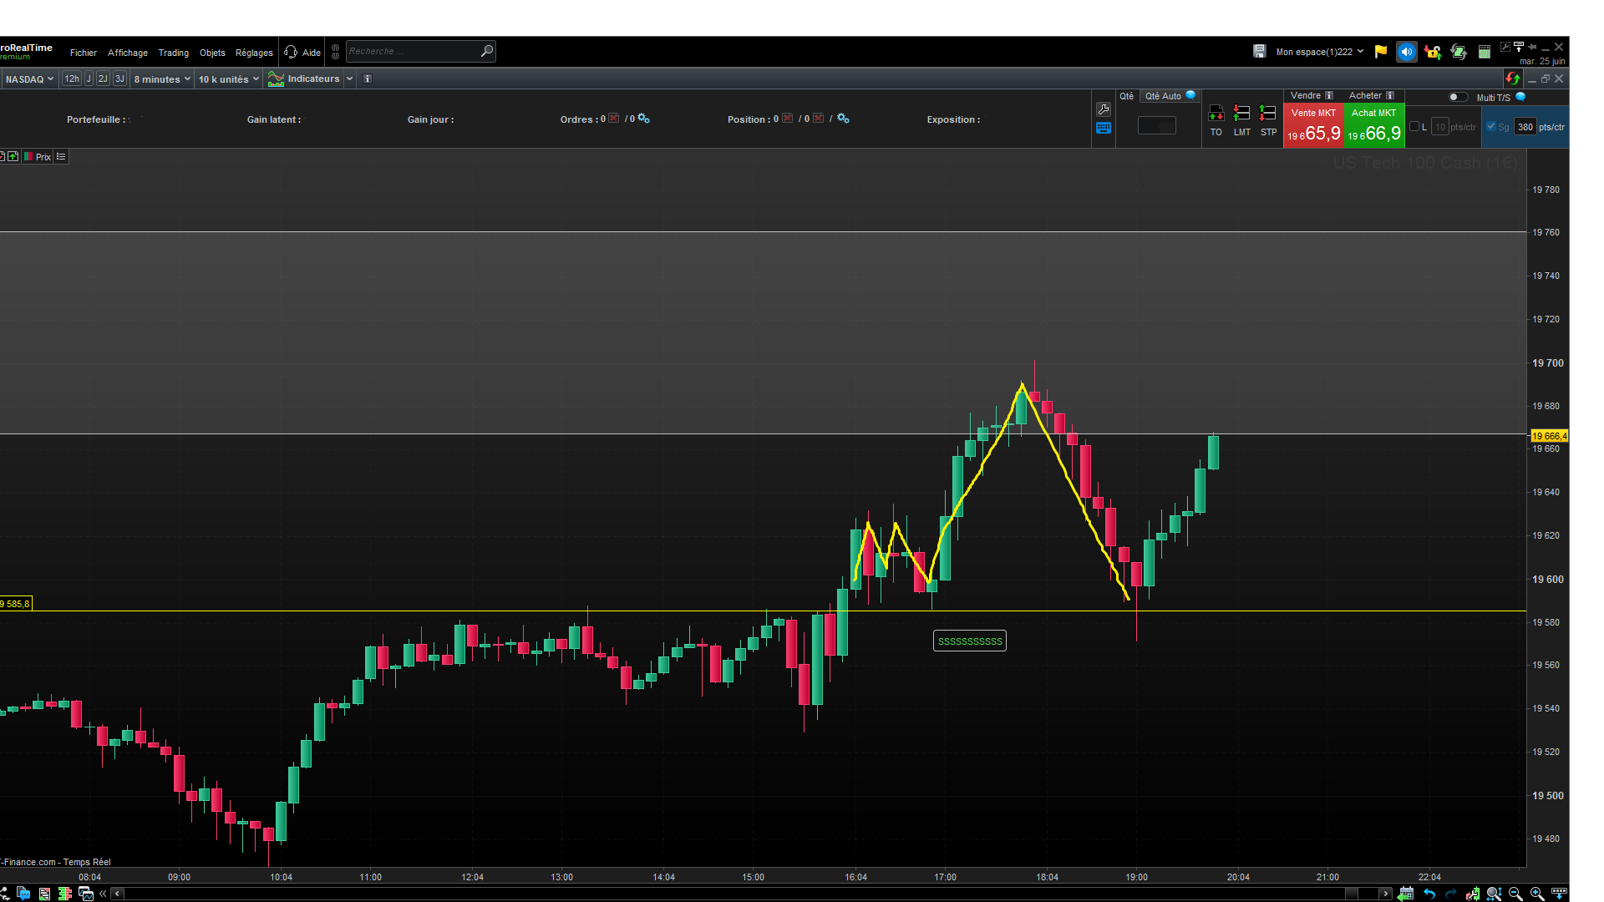Click the Recherche search field
1604x902 pixels.
pyautogui.click(x=413, y=52)
